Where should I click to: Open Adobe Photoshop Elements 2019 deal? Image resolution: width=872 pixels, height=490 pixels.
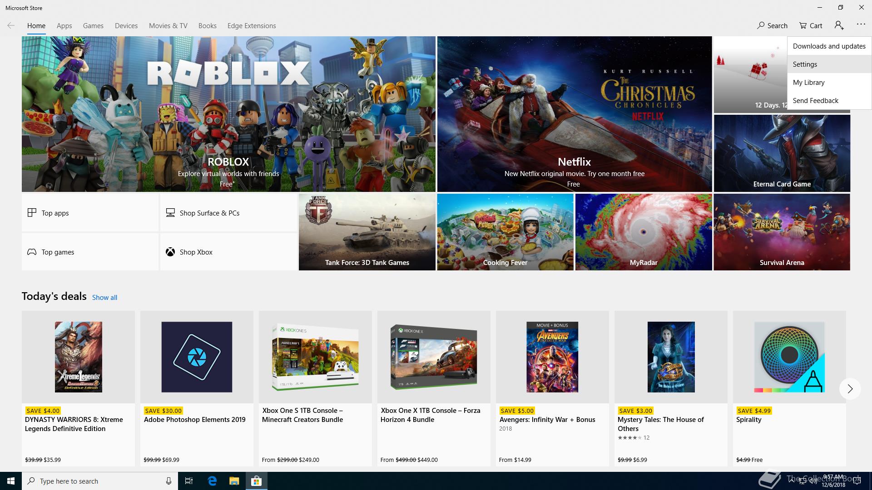click(197, 388)
